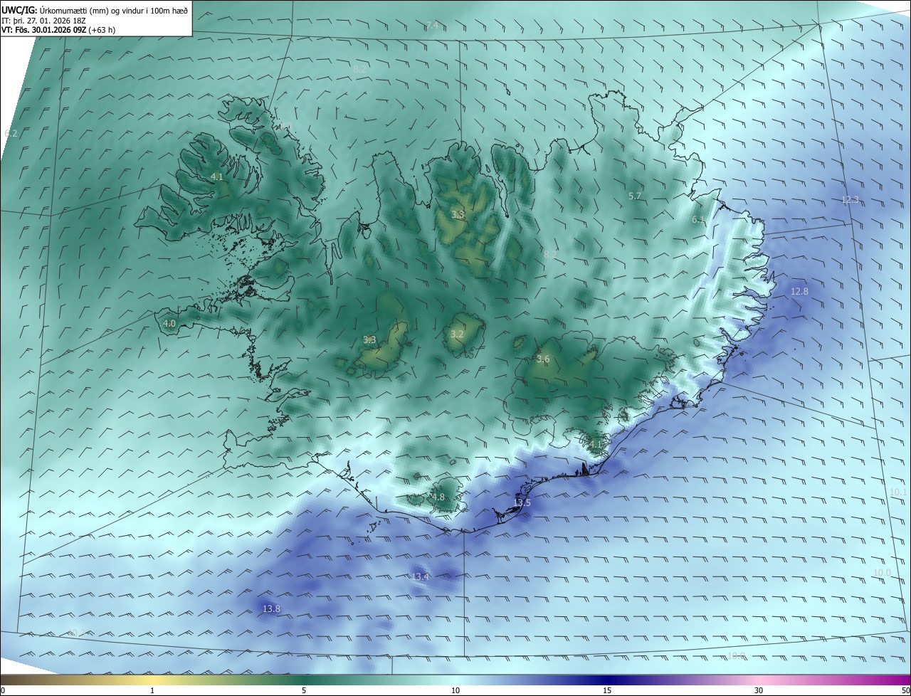
Task: Click the 13.8 value label on the map
Action: pyautogui.click(x=271, y=608)
